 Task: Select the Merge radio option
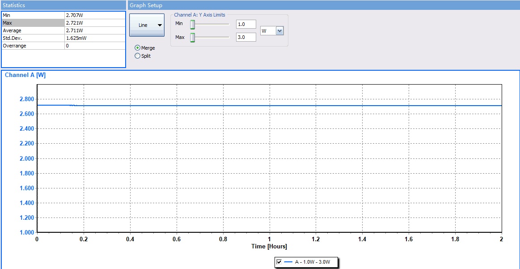[138, 48]
